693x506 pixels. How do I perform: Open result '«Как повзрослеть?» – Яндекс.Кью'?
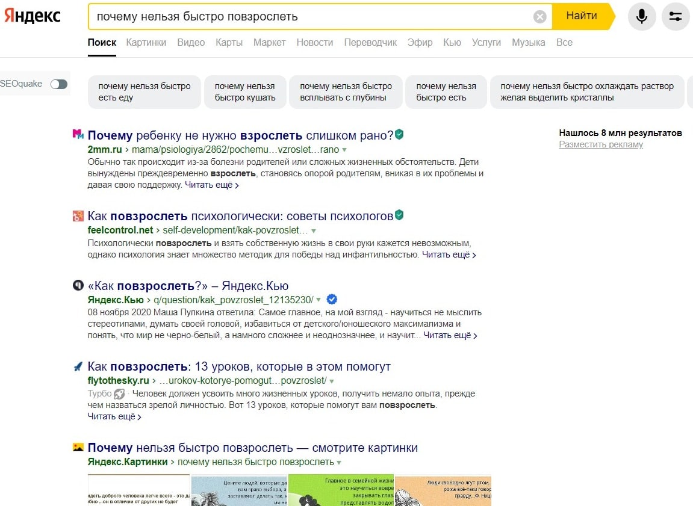click(188, 286)
